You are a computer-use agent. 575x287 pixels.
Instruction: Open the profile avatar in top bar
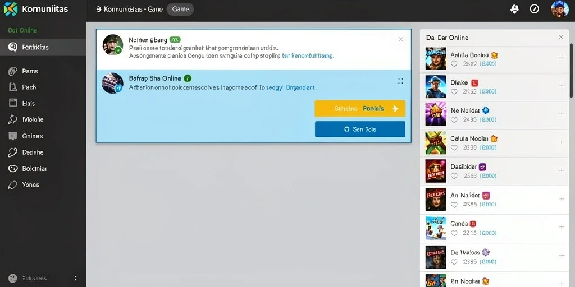tap(560, 9)
